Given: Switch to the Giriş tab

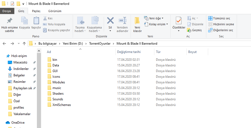Looking at the screenshot, I should (x=21, y=11).
